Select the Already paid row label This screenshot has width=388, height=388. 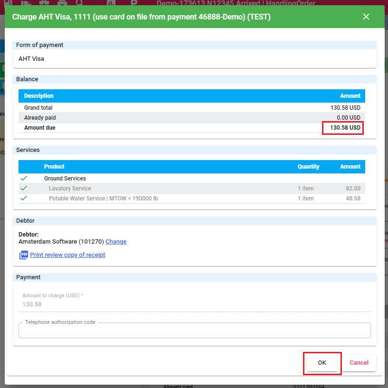tap(40, 118)
